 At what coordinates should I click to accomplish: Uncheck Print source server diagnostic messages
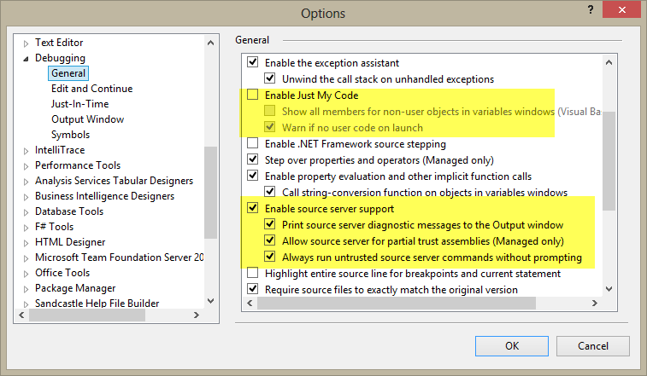270,225
